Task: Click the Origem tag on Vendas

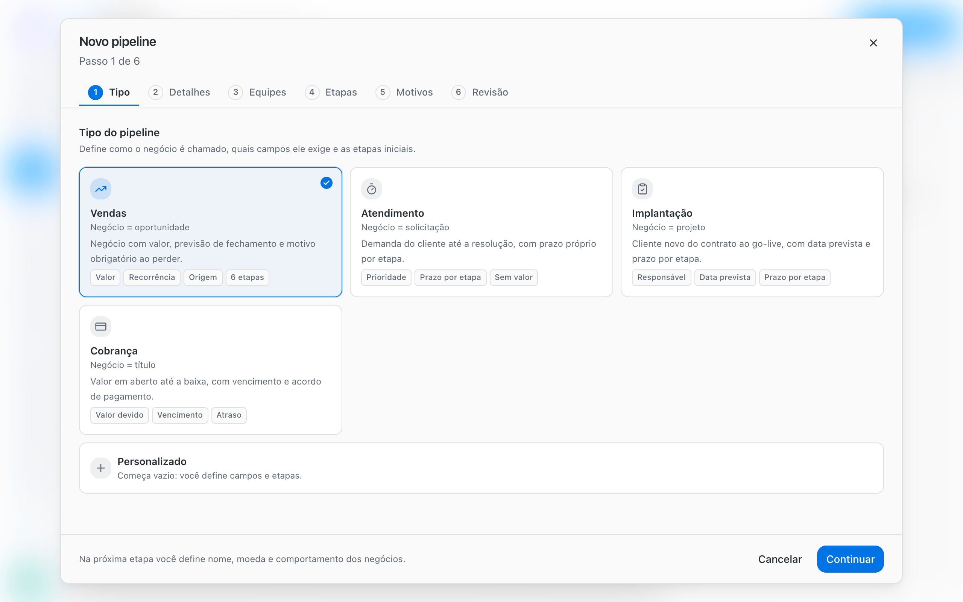Action: 203,278
